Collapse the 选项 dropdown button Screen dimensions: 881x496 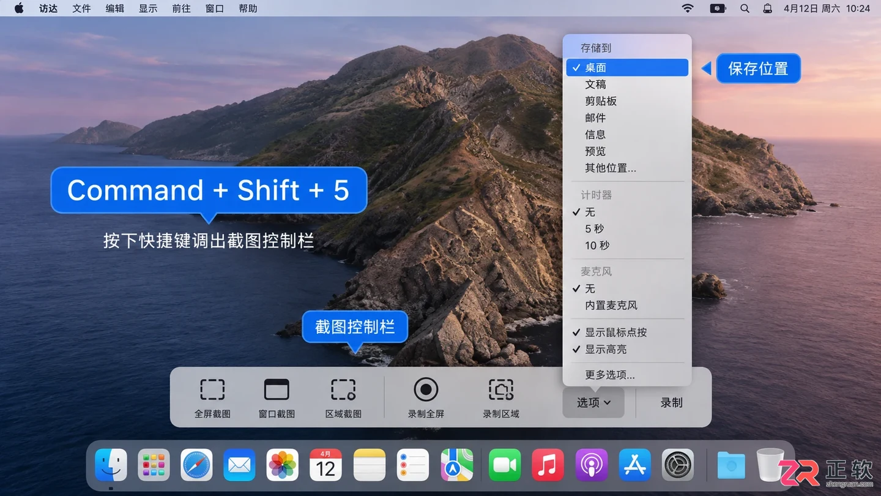click(x=593, y=402)
